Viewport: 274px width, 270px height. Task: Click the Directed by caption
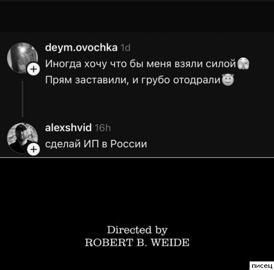[x=137, y=230]
